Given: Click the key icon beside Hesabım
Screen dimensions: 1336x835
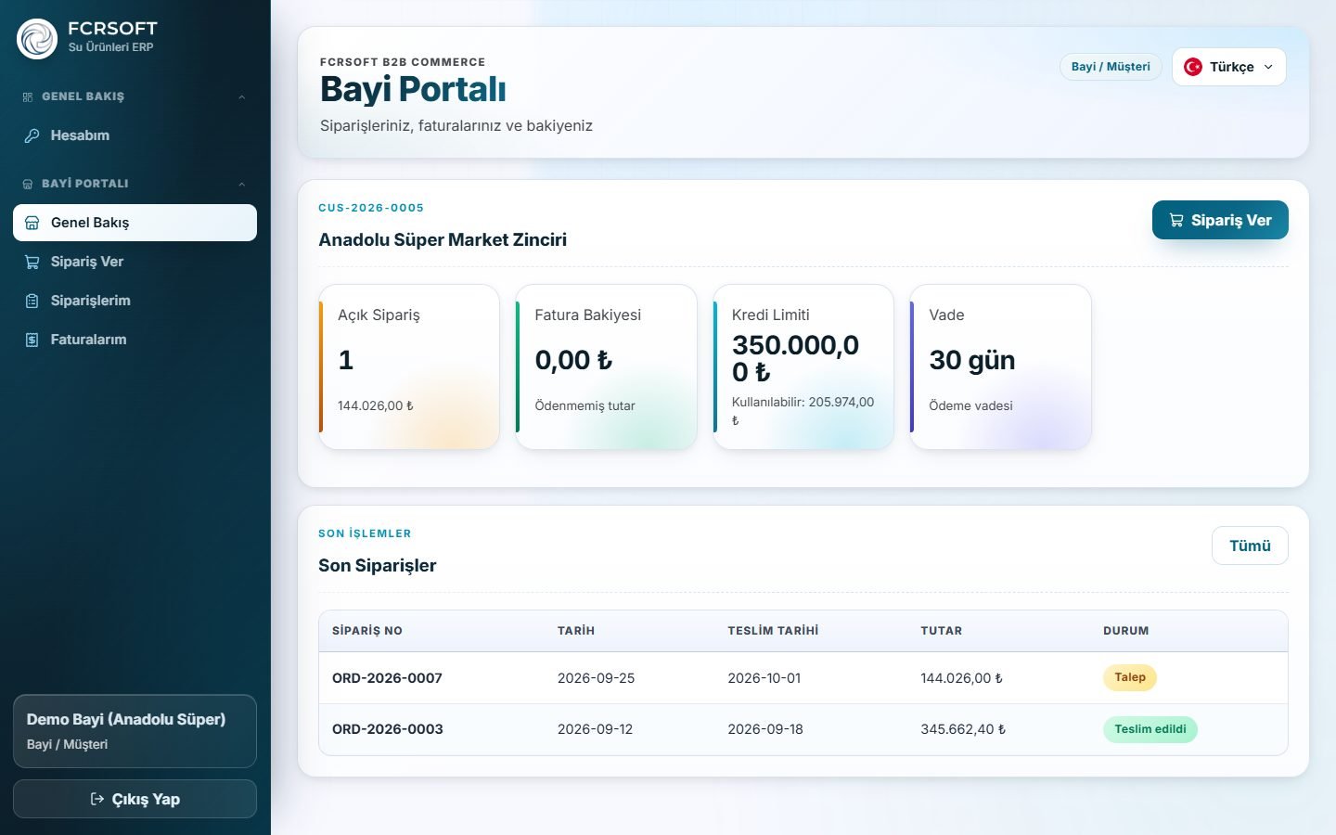Looking at the screenshot, I should tap(32, 135).
